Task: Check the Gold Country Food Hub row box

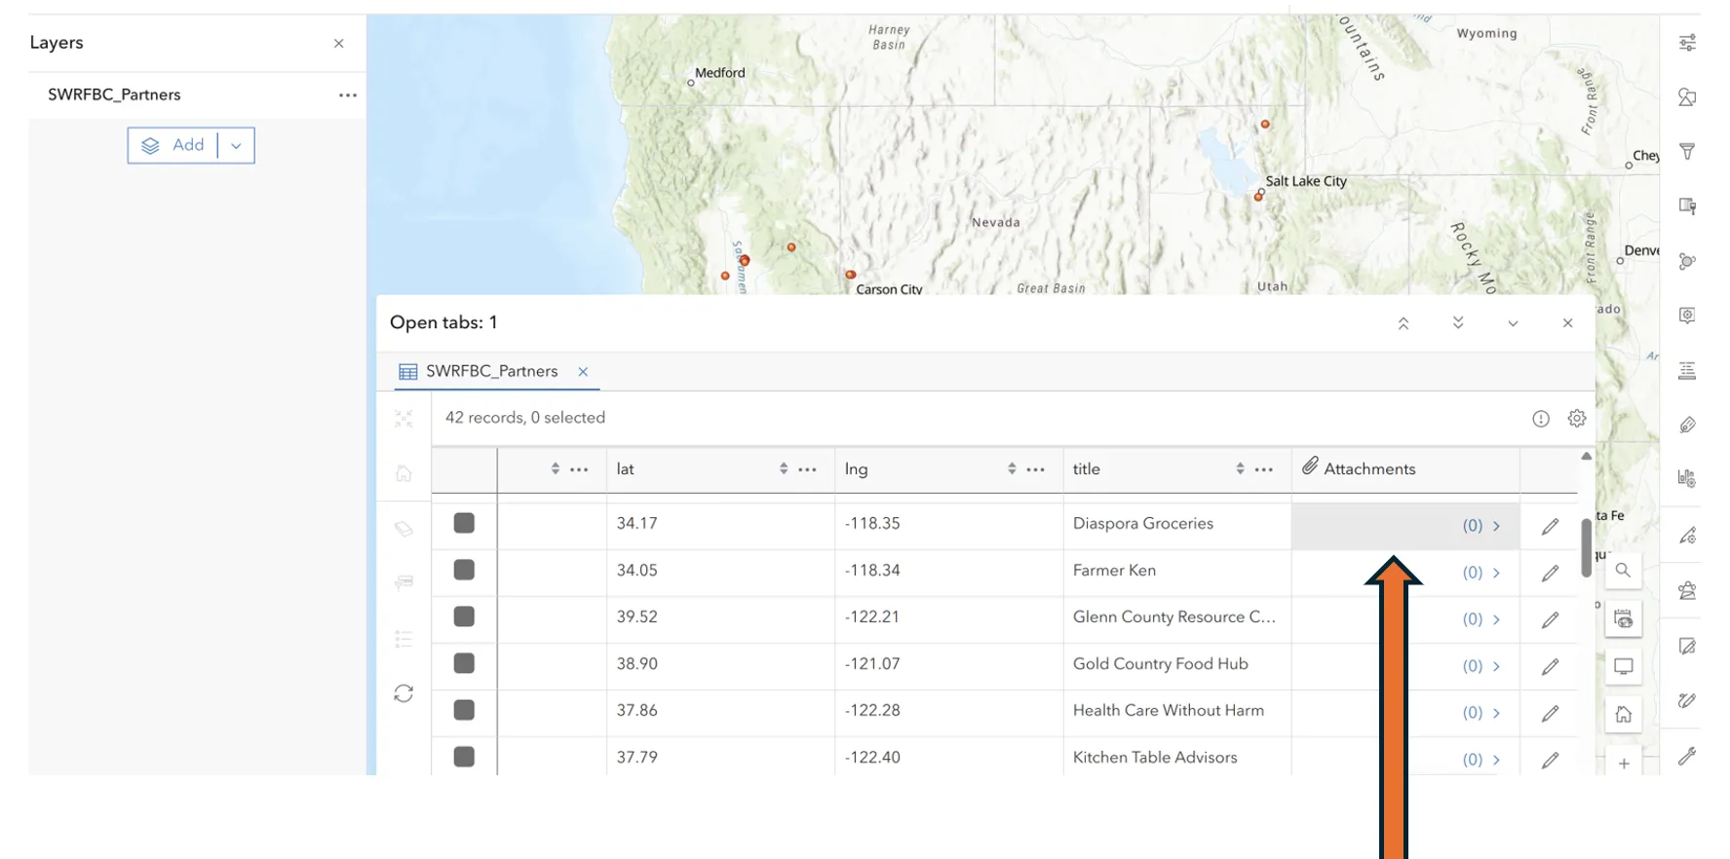Action: click(464, 663)
